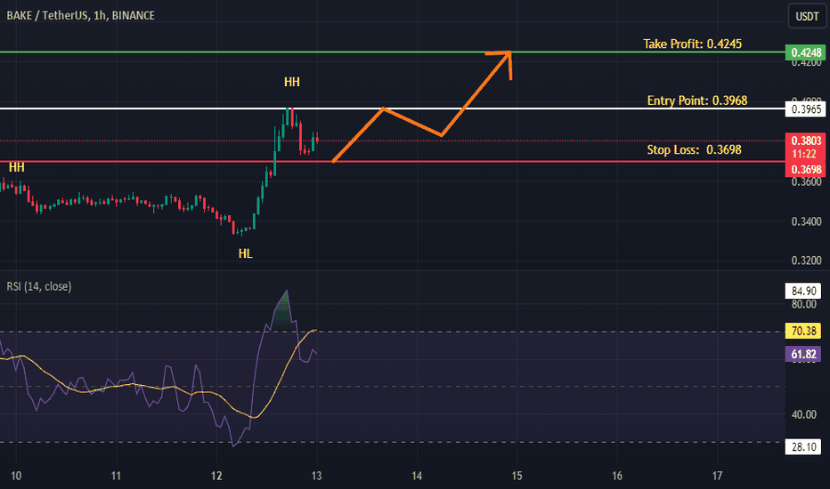This screenshot has height=489, width=830.
Task: Click the 28.10 RSI scale label
Action: click(803, 446)
